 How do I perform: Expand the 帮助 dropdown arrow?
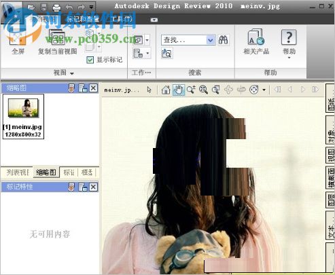(289, 58)
